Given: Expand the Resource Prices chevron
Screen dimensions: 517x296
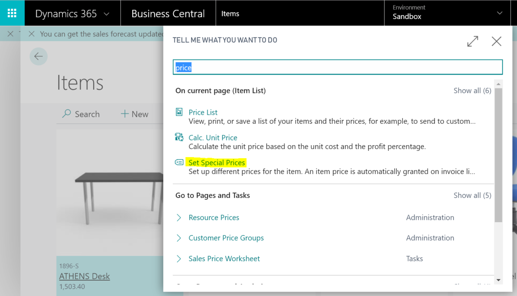Looking at the screenshot, I should (179, 217).
